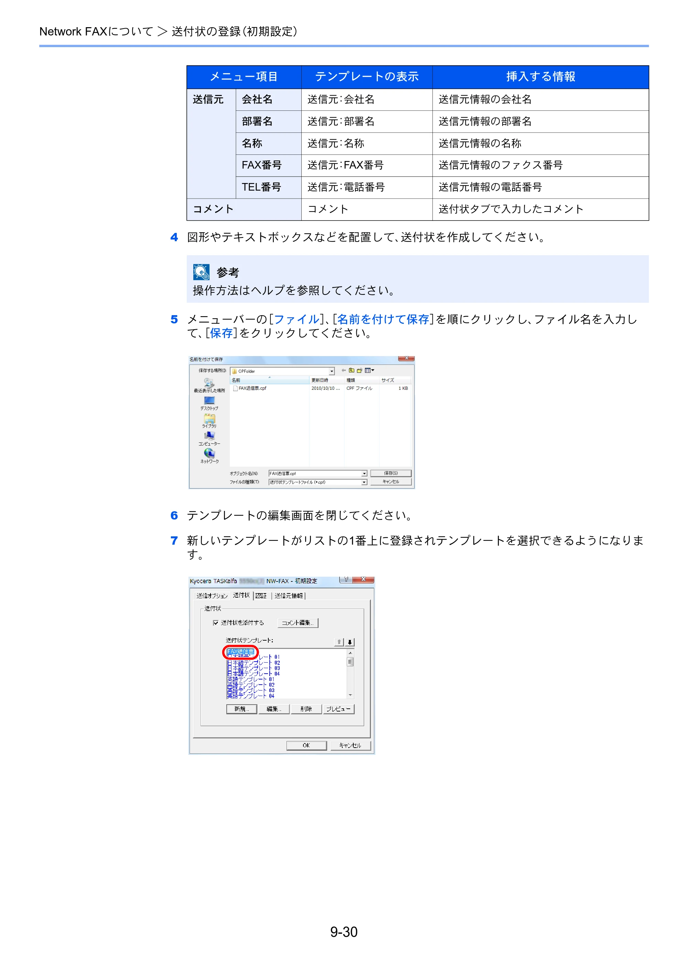Image resolution: width=688 pixels, height=974 pixels.
Task: Expand the オブジェクト名 dropdown arrow
Action: tap(364, 473)
